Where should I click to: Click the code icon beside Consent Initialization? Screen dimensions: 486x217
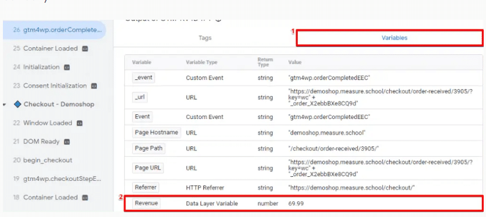94,86
